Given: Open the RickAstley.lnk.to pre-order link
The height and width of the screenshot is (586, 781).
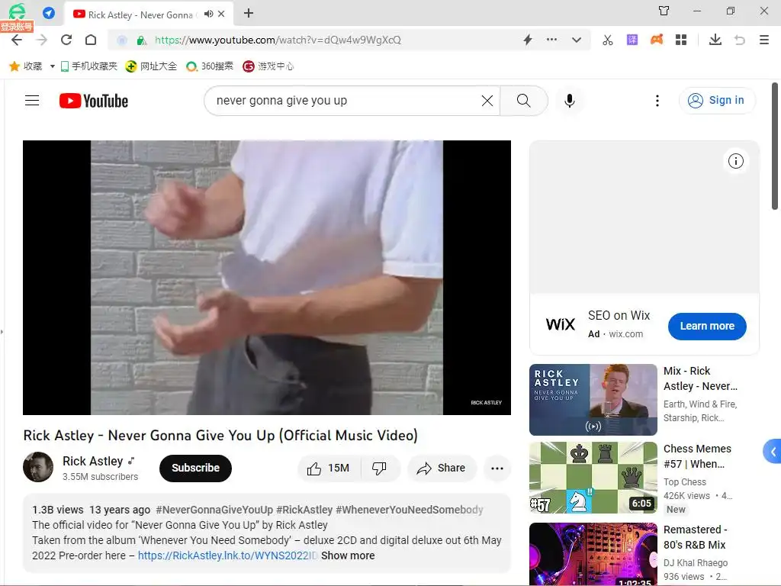Looking at the screenshot, I should [227, 555].
